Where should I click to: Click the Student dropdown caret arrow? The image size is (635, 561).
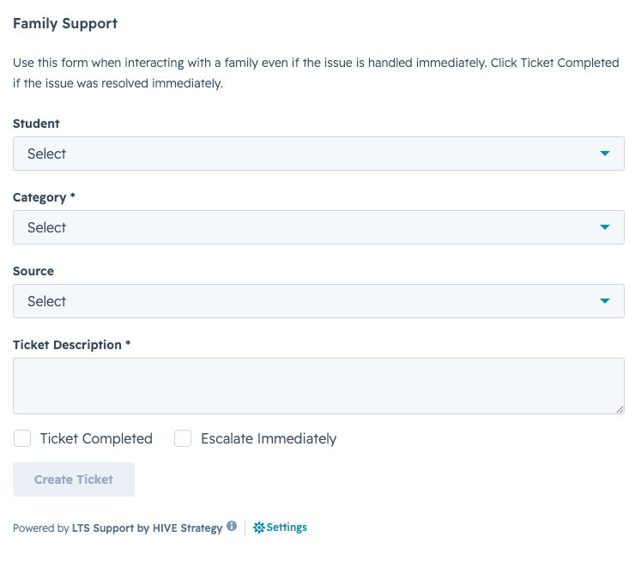click(x=605, y=154)
